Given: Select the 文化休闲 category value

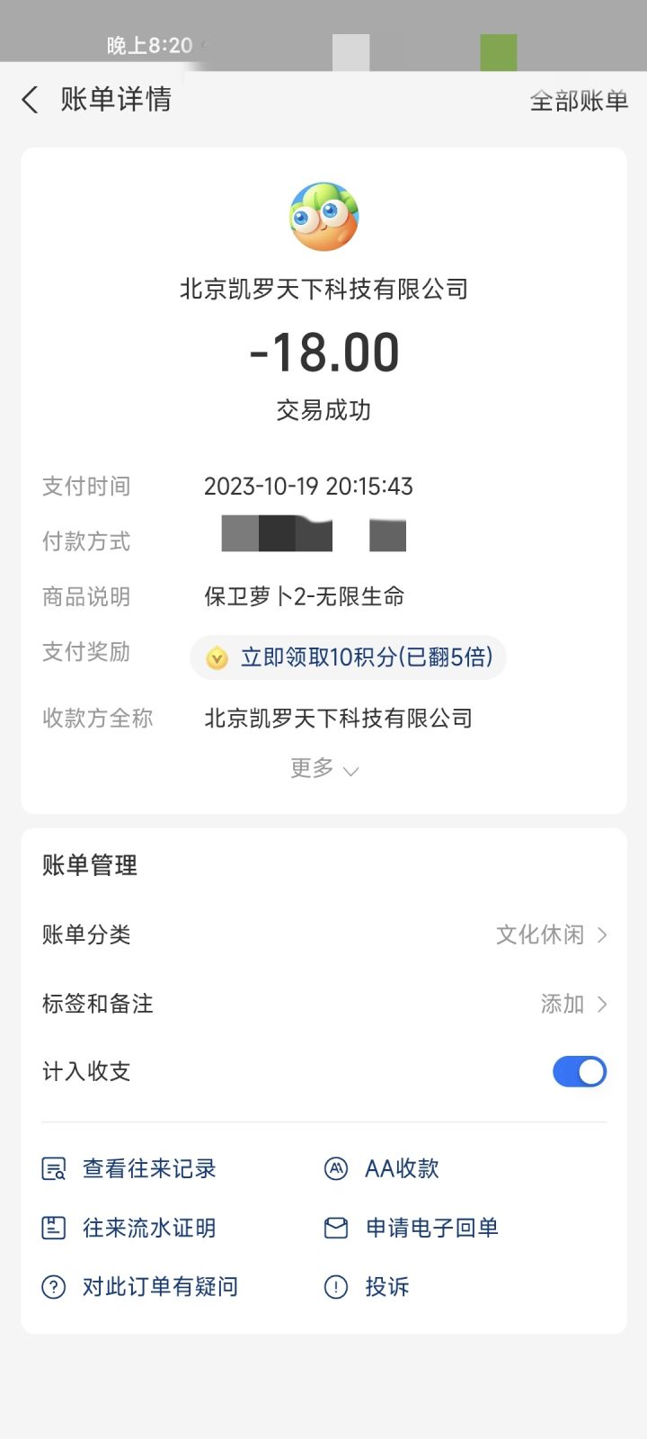Looking at the screenshot, I should [x=539, y=935].
